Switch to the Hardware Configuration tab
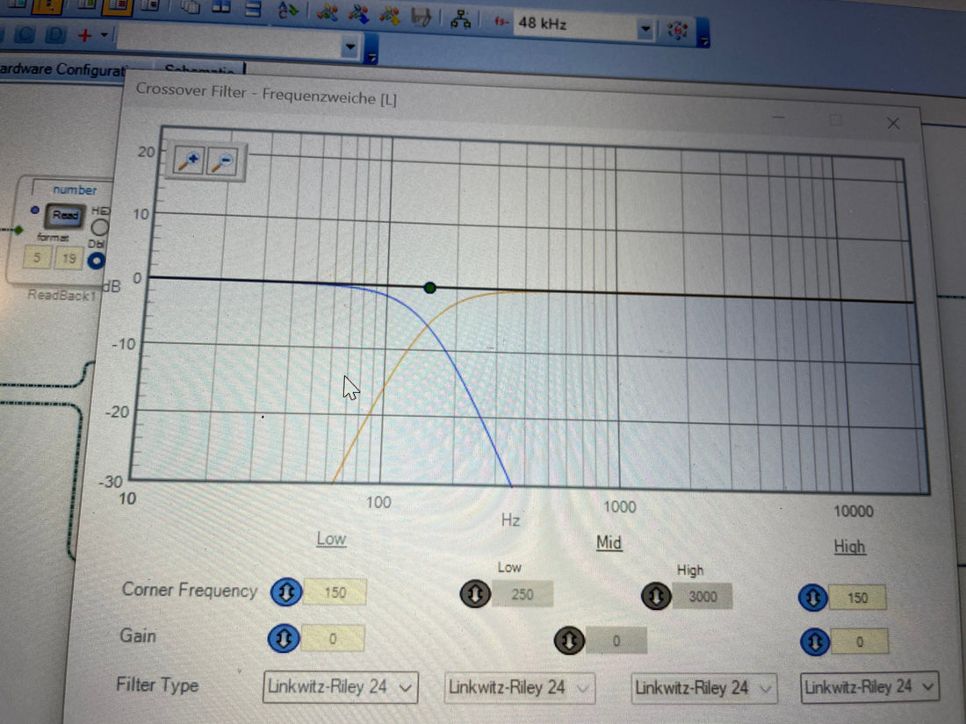Screen dimensions: 966x724 [61, 69]
